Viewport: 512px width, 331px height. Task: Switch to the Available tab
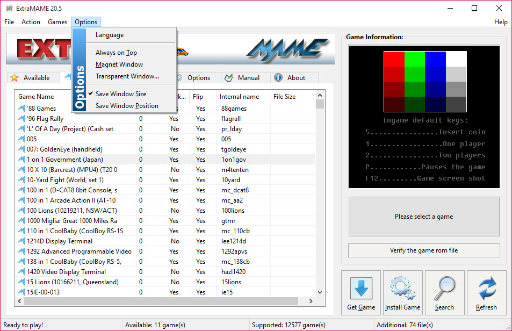[33, 78]
